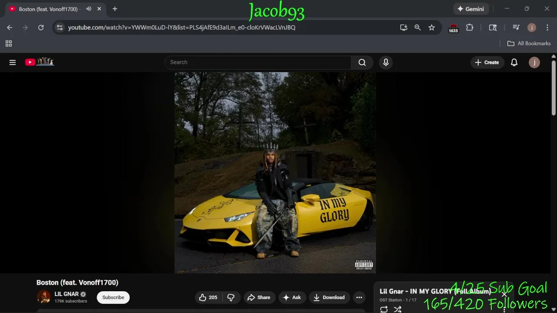Open Chrome profile avatar
The image size is (557, 313).
pyautogui.click(x=531, y=27)
